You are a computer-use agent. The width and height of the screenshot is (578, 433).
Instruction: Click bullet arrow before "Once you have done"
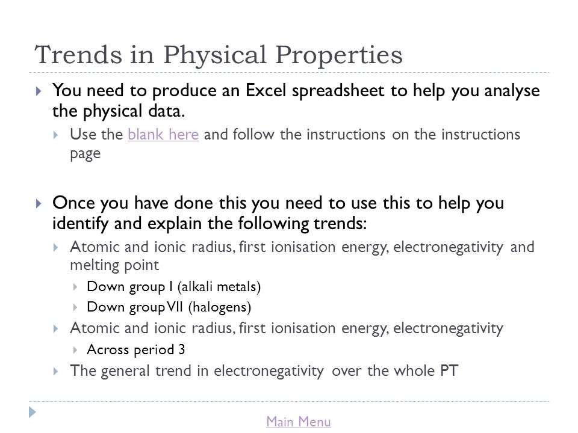pyautogui.click(x=39, y=203)
